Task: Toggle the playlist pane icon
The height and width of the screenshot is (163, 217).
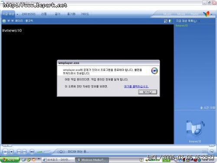Action: [x=170, y=21]
